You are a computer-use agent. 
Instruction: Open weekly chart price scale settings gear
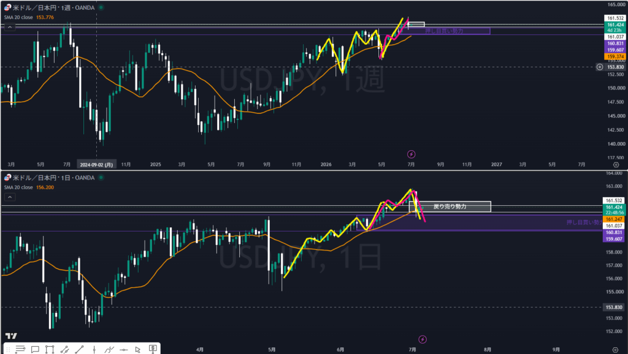pos(616,165)
